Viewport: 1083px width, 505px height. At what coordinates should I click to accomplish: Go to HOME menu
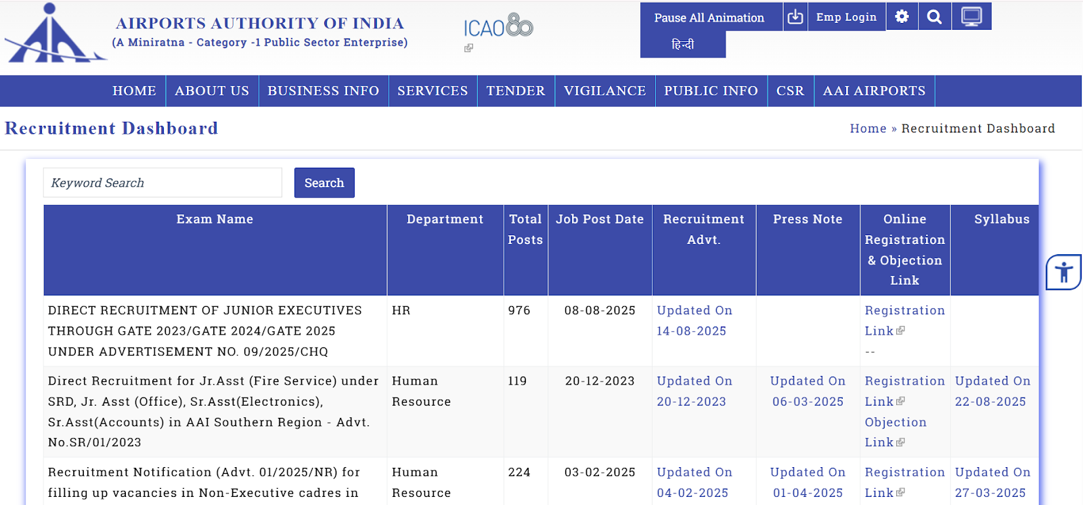[x=134, y=91]
